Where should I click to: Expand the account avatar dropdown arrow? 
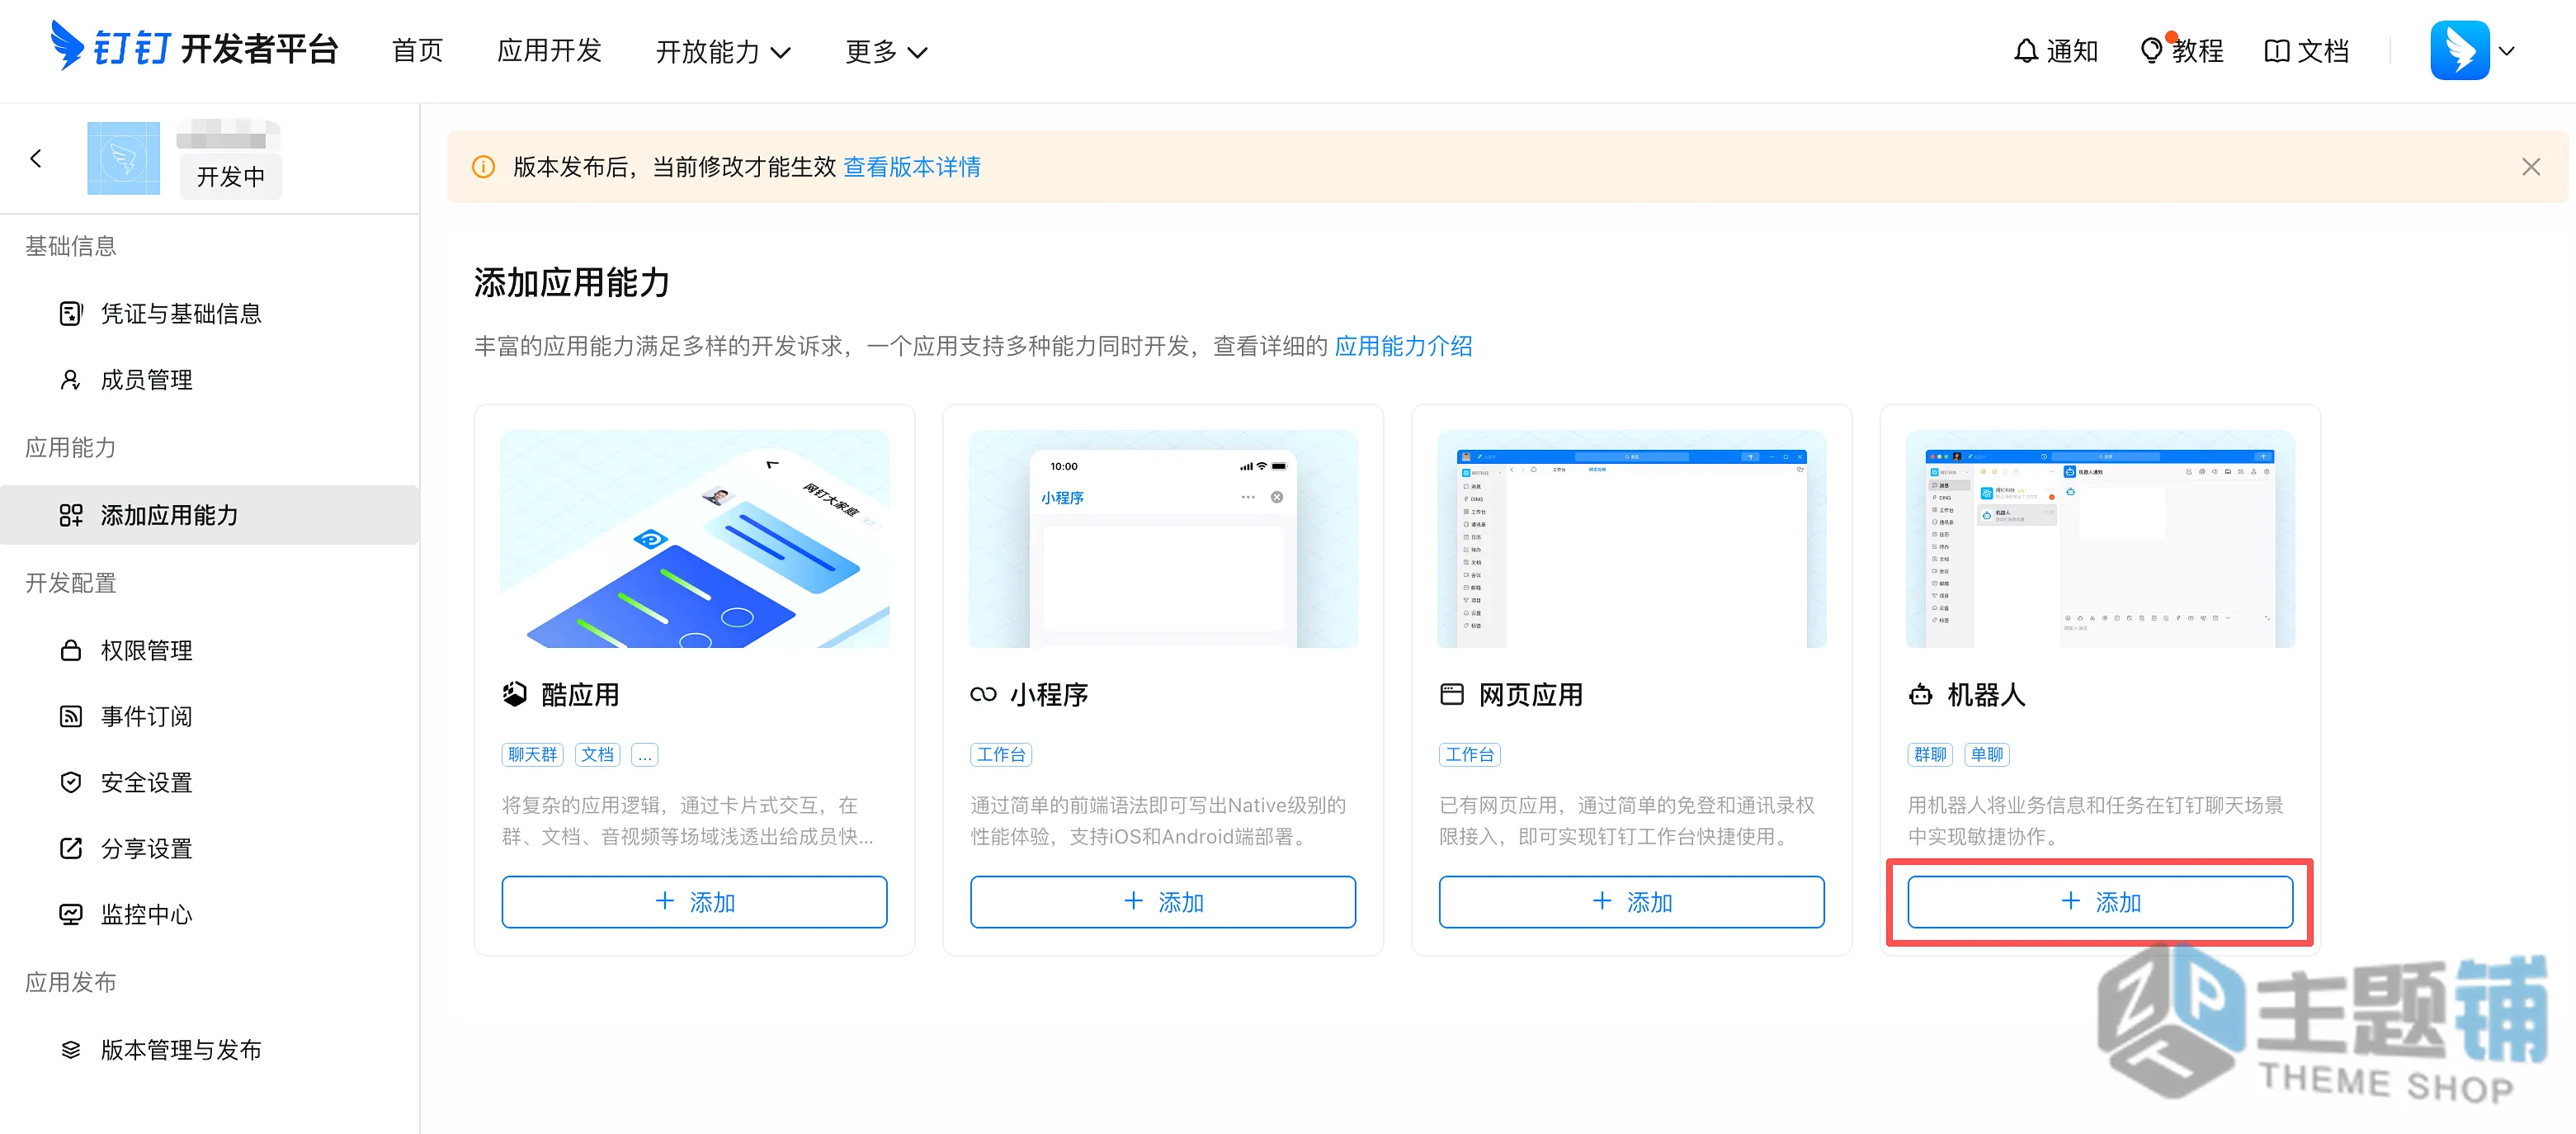[2506, 51]
